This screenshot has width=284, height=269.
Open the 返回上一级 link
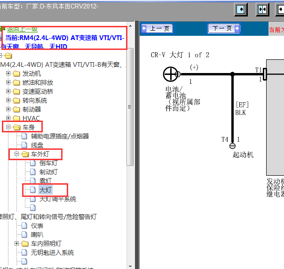[22, 29]
